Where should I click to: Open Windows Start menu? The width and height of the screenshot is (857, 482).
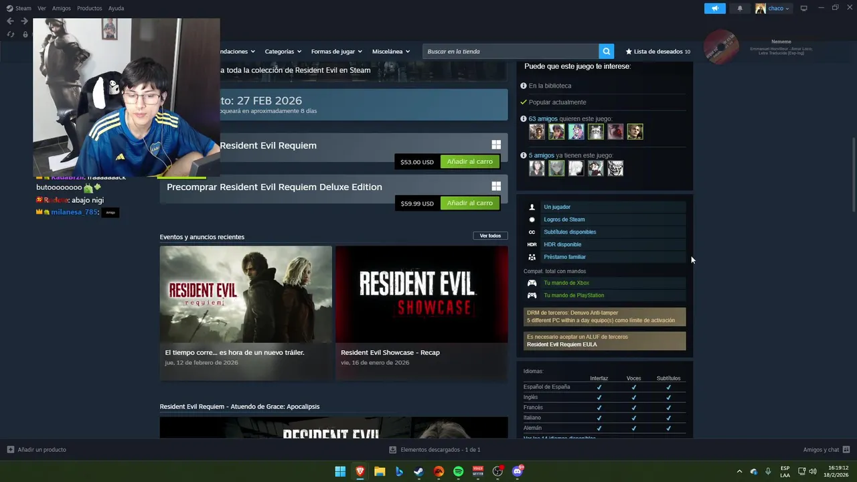340,471
